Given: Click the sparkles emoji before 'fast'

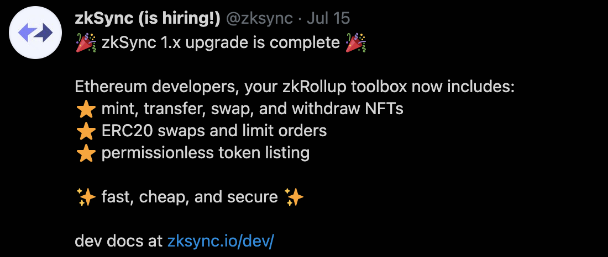Looking at the screenshot, I should pyautogui.click(x=86, y=197).
